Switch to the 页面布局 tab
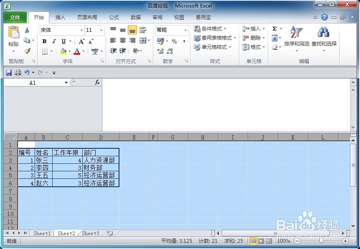Viewport: 360px width, 249px height. 87,18
